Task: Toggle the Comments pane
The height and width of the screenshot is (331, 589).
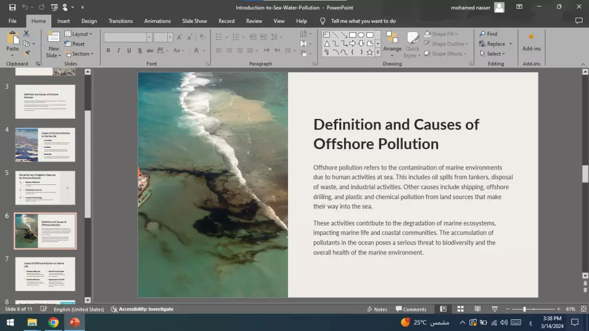Action: pos(411,309)
